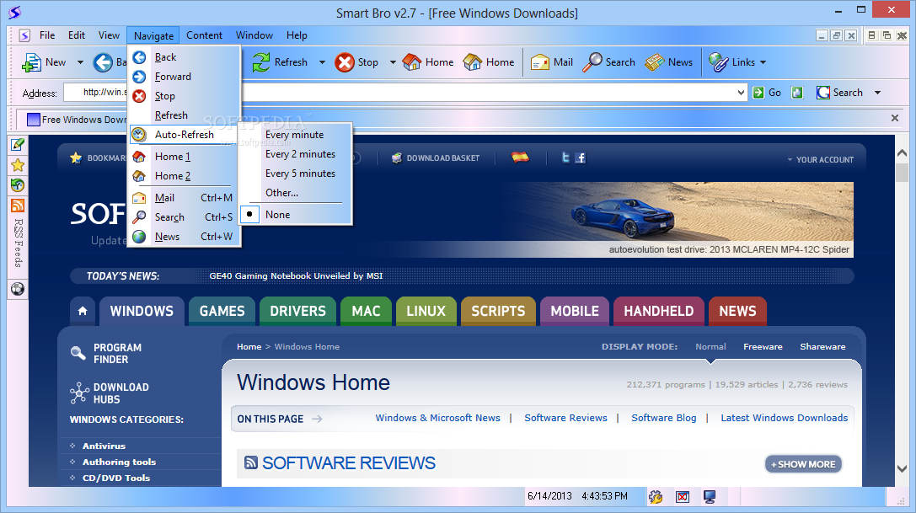Image resolution: width=916 pixels, height=513 pixels.
Task: Open the Links dropdown arrow
Action: 763,62
